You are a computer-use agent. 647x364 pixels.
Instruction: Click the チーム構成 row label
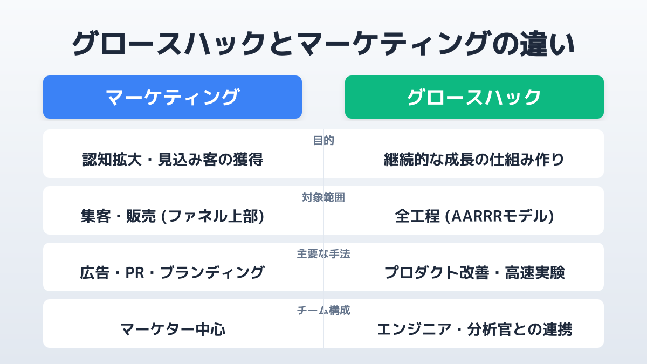point(323,311)
